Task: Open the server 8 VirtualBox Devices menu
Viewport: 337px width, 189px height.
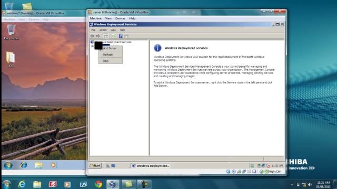Action: pyautogui.click(x=121, y=19)
